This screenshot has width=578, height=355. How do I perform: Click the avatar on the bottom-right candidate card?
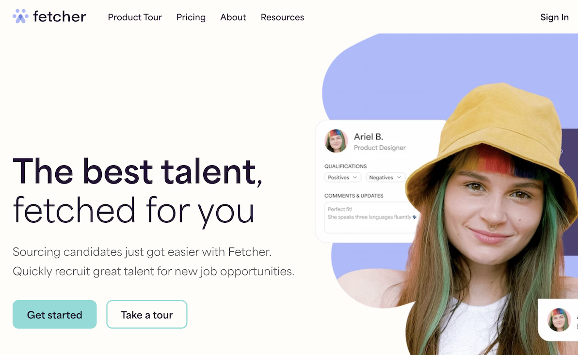(x=558, y=320)
